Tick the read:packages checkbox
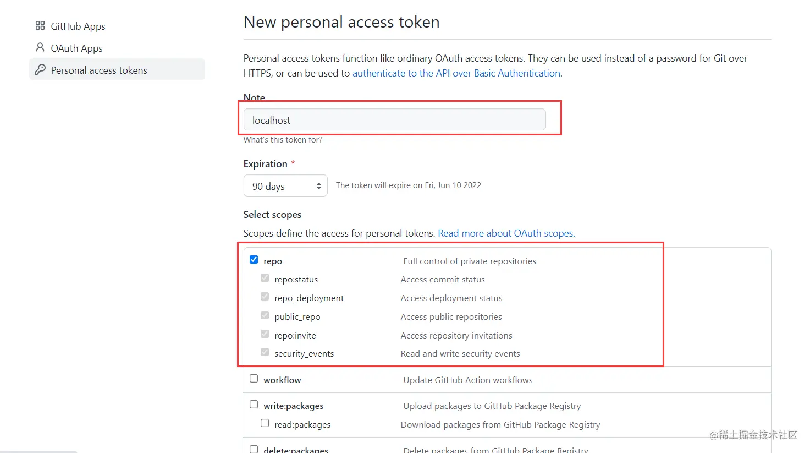Image resolution: width=810 pixels, height=453 pixels. [x=265, y=423]
